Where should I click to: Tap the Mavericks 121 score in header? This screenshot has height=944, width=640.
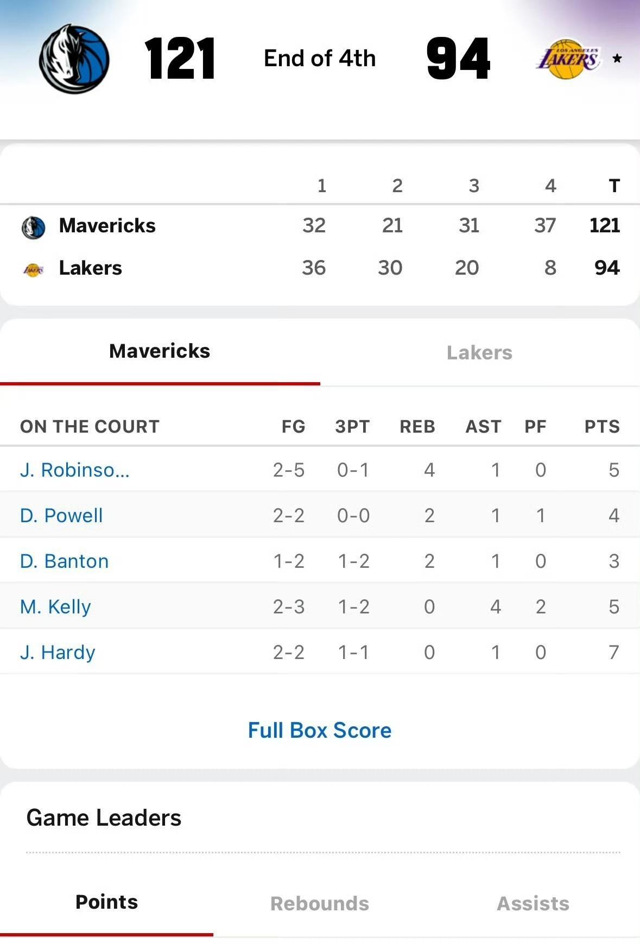coord(180,59)
